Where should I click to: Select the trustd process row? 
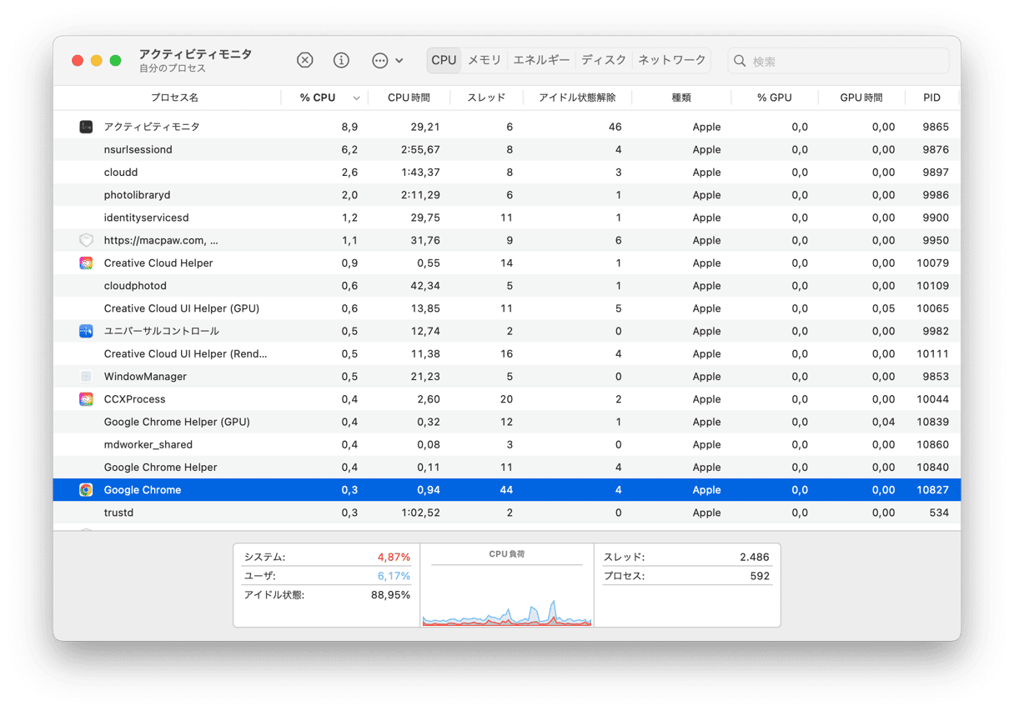[x=507, y=513]
